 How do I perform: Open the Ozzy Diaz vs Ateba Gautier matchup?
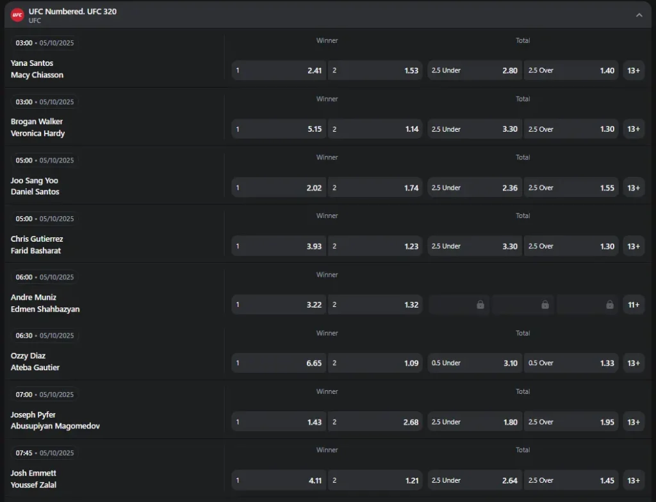(x=35, y=361)
